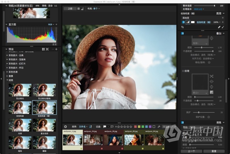The height and width of the screenshot is (154, 230).
Task: Collapse the 直方图 panel
Action: (x=6, y=24)
